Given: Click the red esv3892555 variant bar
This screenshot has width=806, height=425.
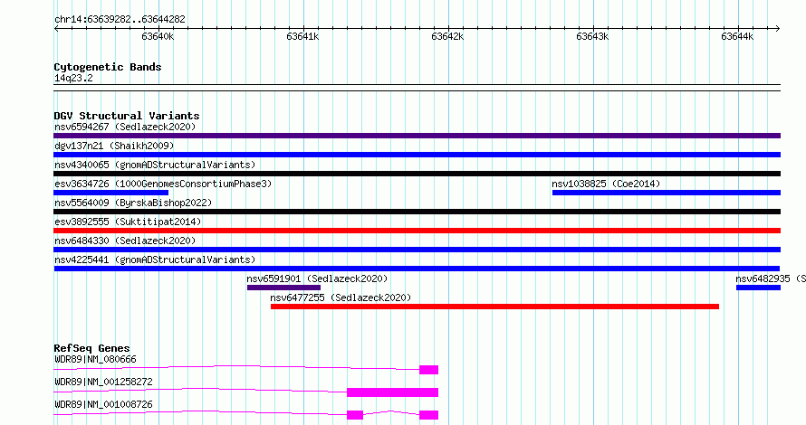Looking at the screenshot, I should (417, 231).
